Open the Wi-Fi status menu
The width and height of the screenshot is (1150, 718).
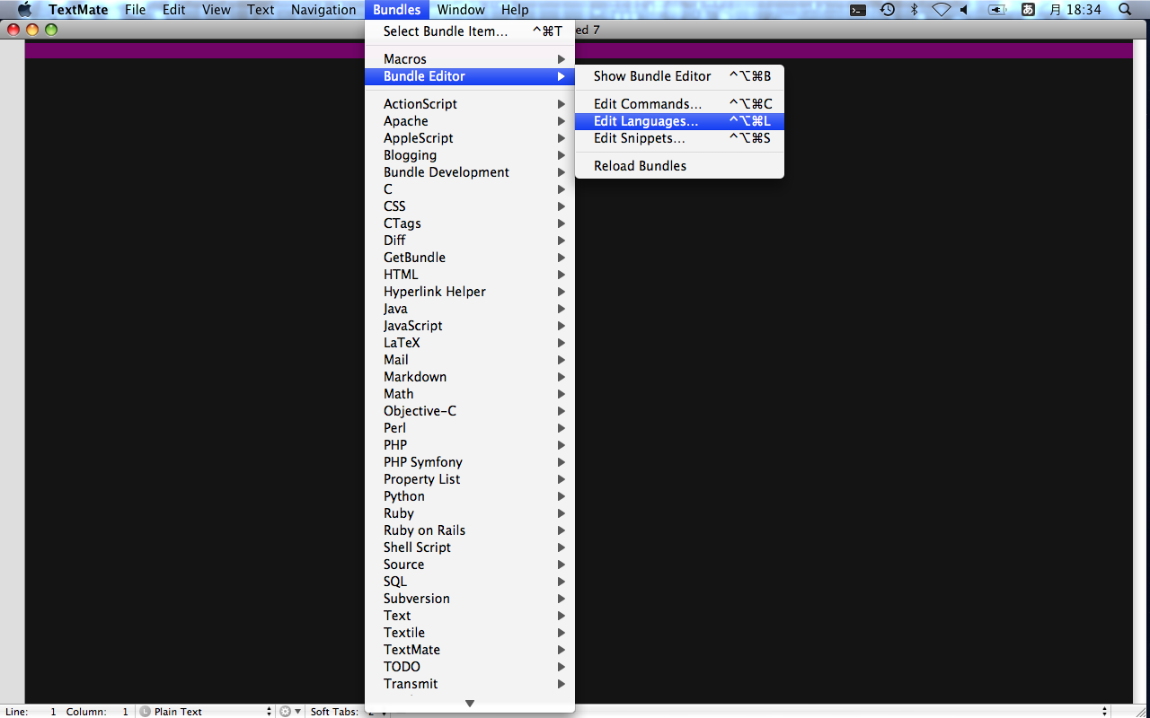click(x=941, y=10)
